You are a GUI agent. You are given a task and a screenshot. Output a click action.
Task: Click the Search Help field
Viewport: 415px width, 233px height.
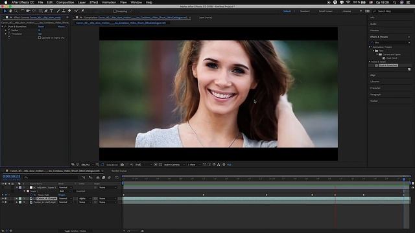(x=393, y=12)
